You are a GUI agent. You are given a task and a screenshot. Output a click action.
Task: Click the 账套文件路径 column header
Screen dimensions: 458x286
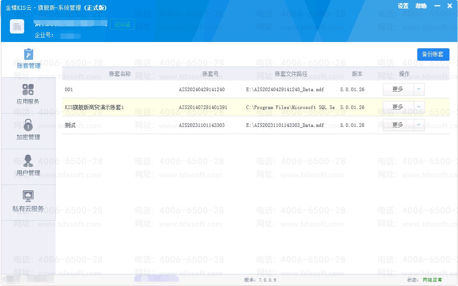tap(291, 74)
